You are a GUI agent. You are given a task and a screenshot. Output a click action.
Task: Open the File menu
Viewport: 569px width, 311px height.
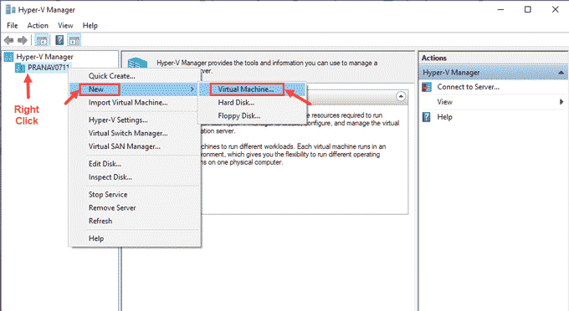tap(12, 25)
